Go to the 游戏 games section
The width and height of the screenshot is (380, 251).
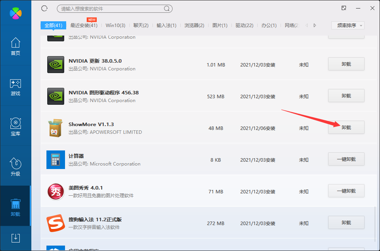[15, 87]
